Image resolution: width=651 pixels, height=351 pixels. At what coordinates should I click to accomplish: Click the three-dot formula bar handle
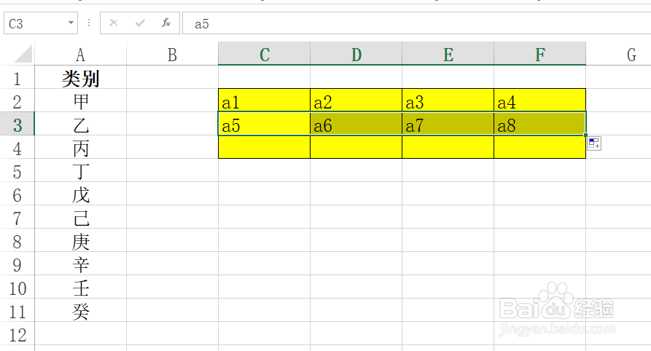click(x=89, y=23)
